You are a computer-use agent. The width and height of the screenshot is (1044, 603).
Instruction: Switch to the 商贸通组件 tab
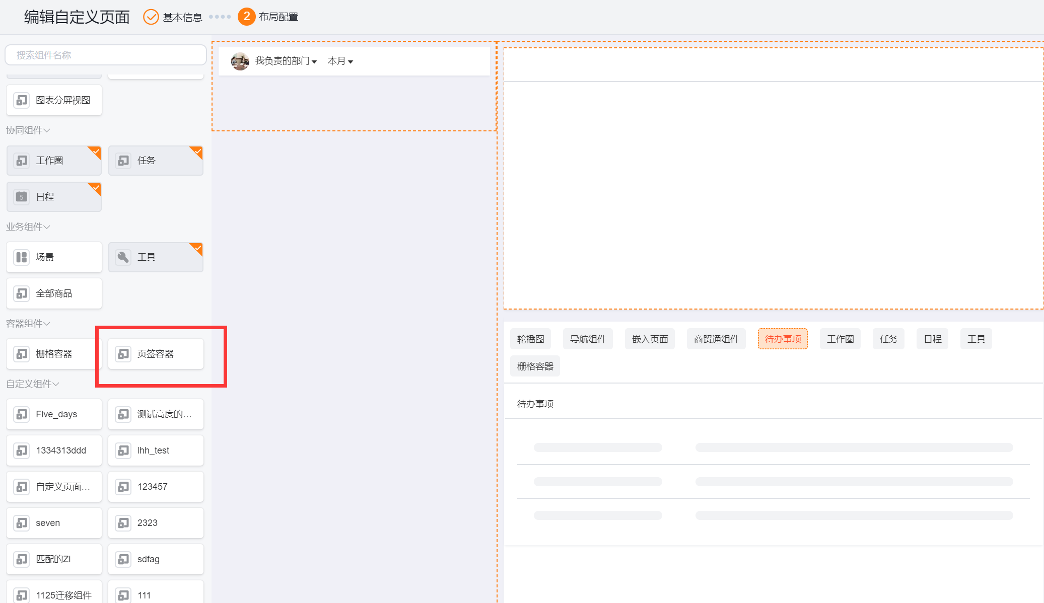tap(716, 339)
